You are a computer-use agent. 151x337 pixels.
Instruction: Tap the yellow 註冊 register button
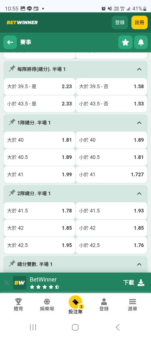click(x=140, y=22)
